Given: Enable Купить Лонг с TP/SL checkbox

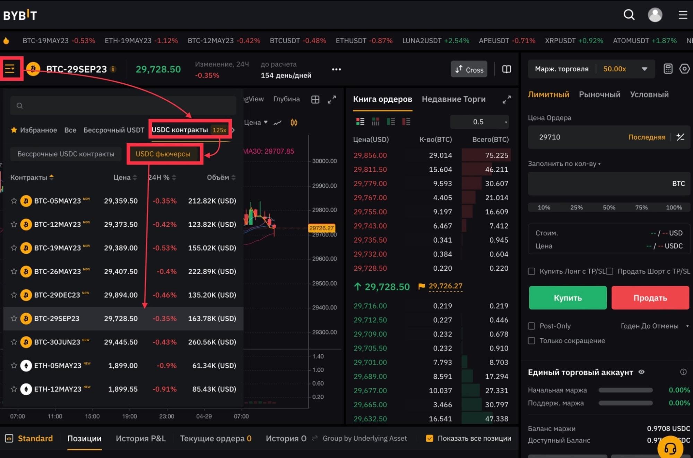Looking at the screenshot, I should (531, 271).
